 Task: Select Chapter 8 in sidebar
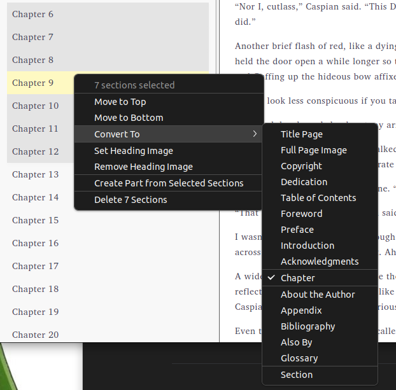pyautogui.click(x=108, y=60)
